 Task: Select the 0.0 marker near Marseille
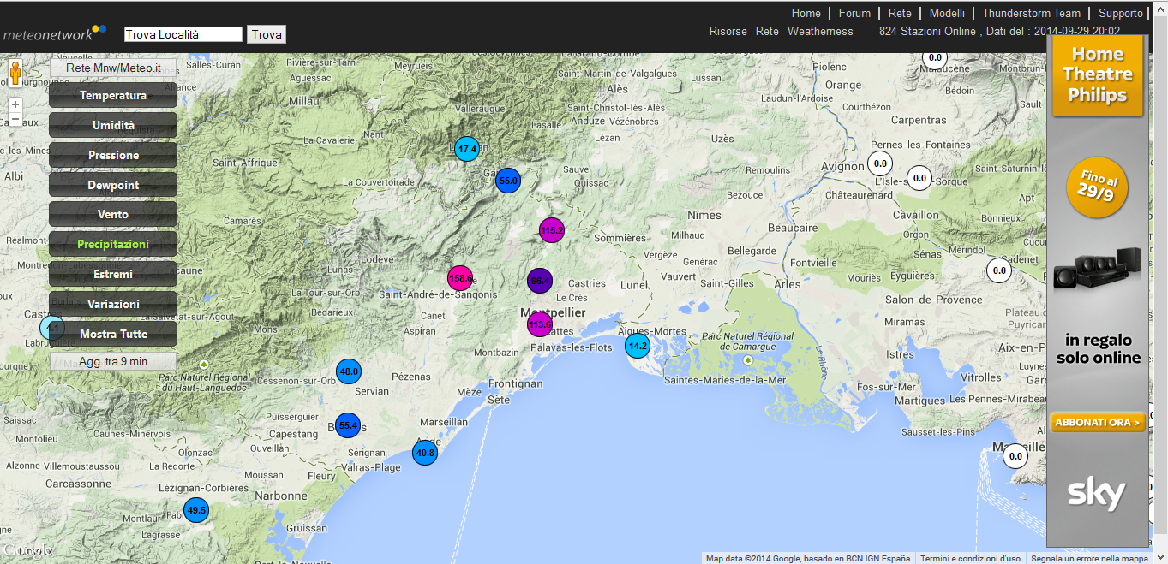click(1015, 456)
